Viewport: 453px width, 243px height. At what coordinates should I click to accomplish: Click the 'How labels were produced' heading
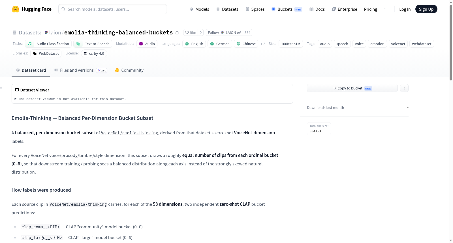(41, 190)
